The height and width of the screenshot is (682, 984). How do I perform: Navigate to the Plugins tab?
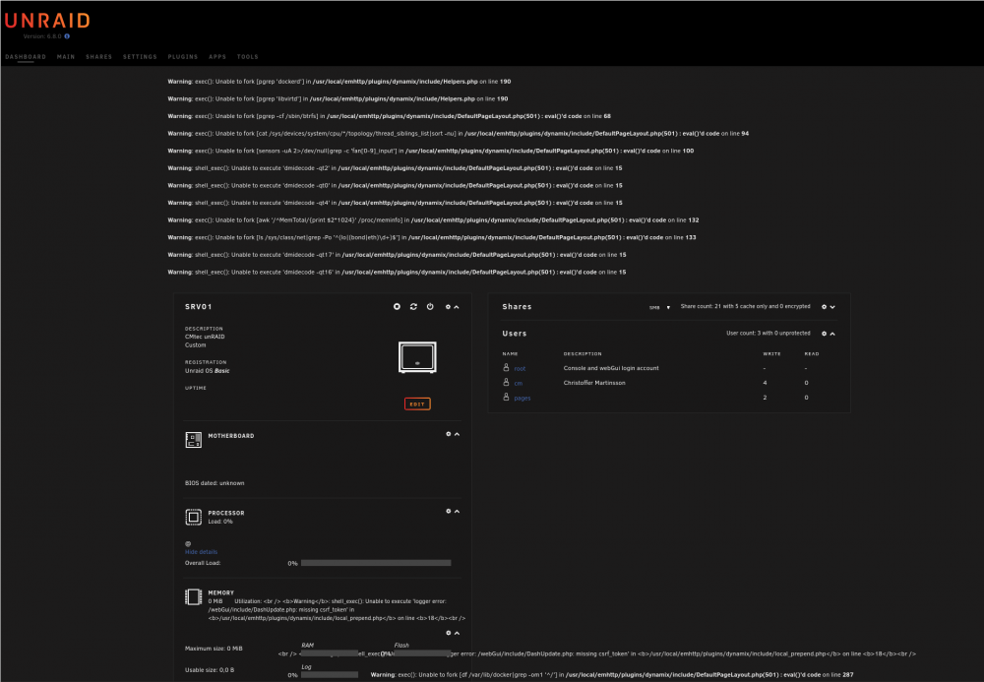[x=183, y=57]
